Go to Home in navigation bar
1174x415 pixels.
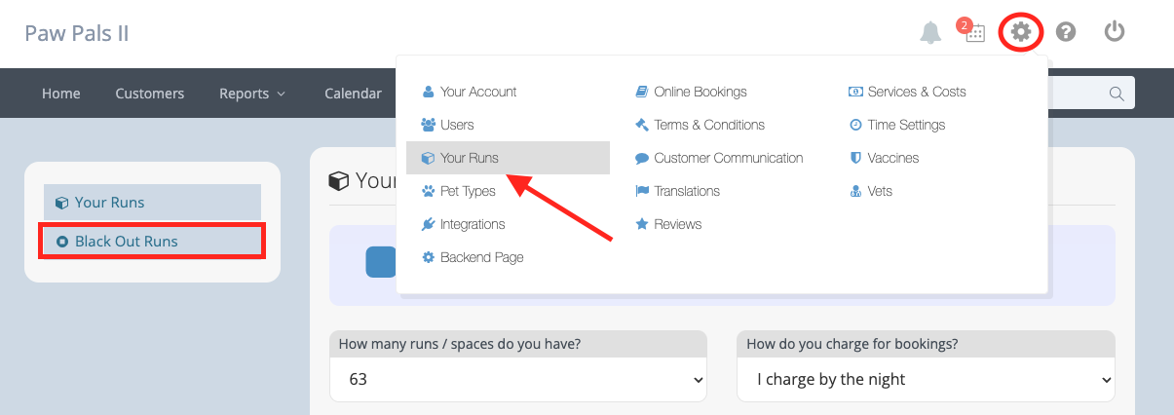pos(61,94)
